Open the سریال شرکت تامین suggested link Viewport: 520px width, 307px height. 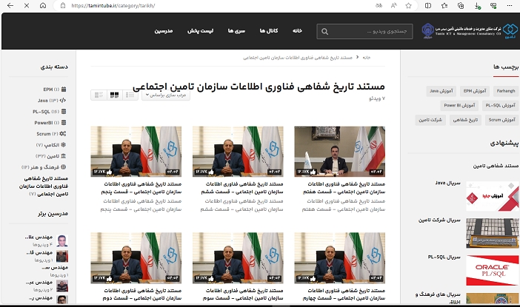(439, 220)
